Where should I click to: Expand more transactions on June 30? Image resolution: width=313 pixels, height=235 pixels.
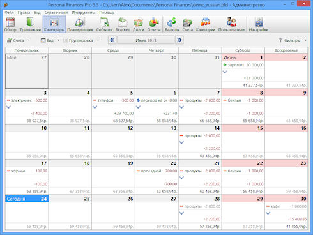268,213
